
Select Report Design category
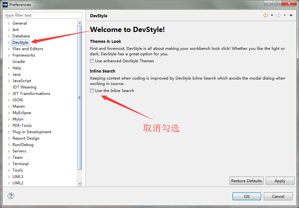click(x=26, y=138)
